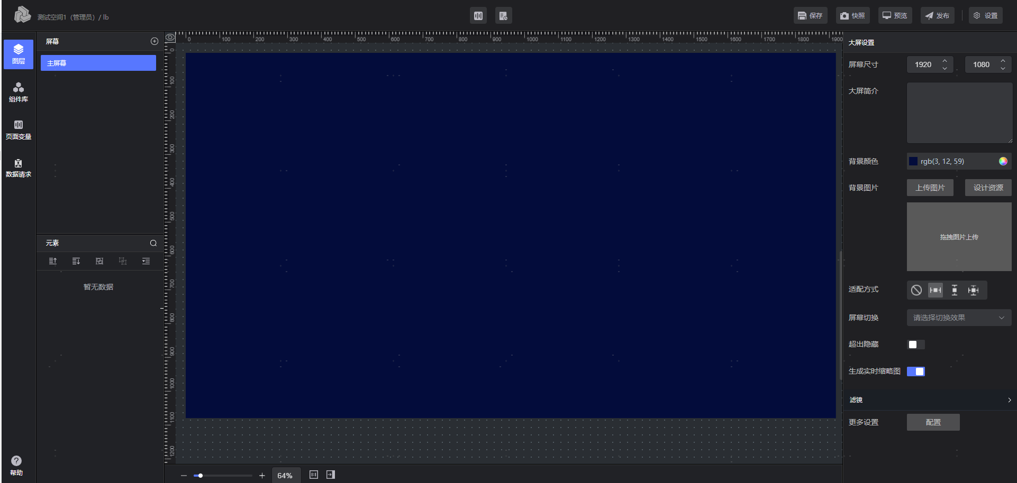
Task: Open the 数据请求 data request panel
Action: click(x=19, y=168)
